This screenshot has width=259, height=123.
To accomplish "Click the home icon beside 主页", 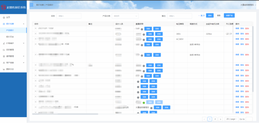I will point(4,17).
